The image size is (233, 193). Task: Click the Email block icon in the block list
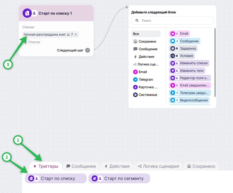pyautogui.click(x=173, y=34)
